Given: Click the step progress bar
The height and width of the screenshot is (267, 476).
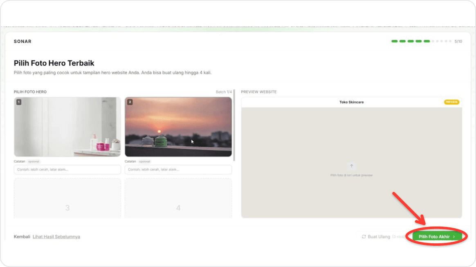Looking at the screenshot, I should [x=421, y=41].
